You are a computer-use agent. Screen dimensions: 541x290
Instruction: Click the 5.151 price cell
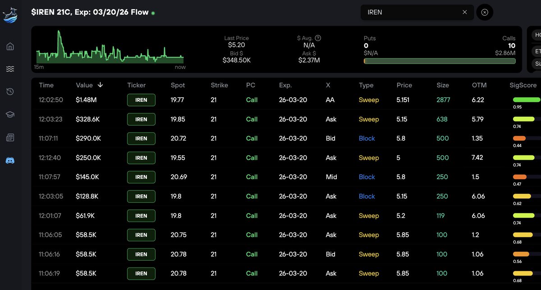tap(403, 100)
